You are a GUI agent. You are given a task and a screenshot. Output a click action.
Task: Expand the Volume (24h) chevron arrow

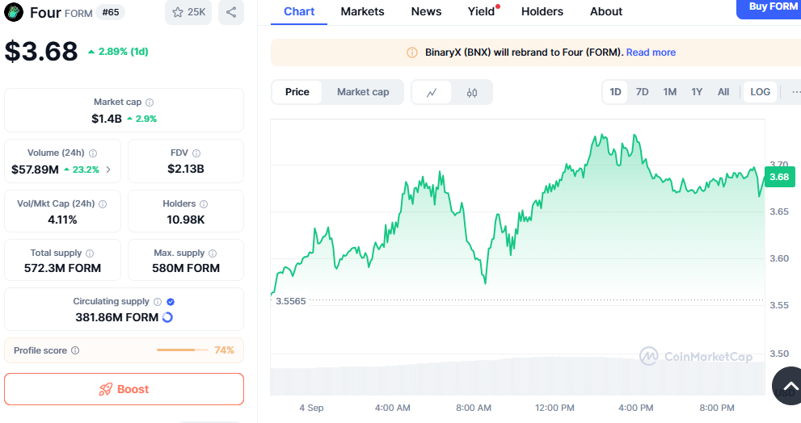[108, 170]
